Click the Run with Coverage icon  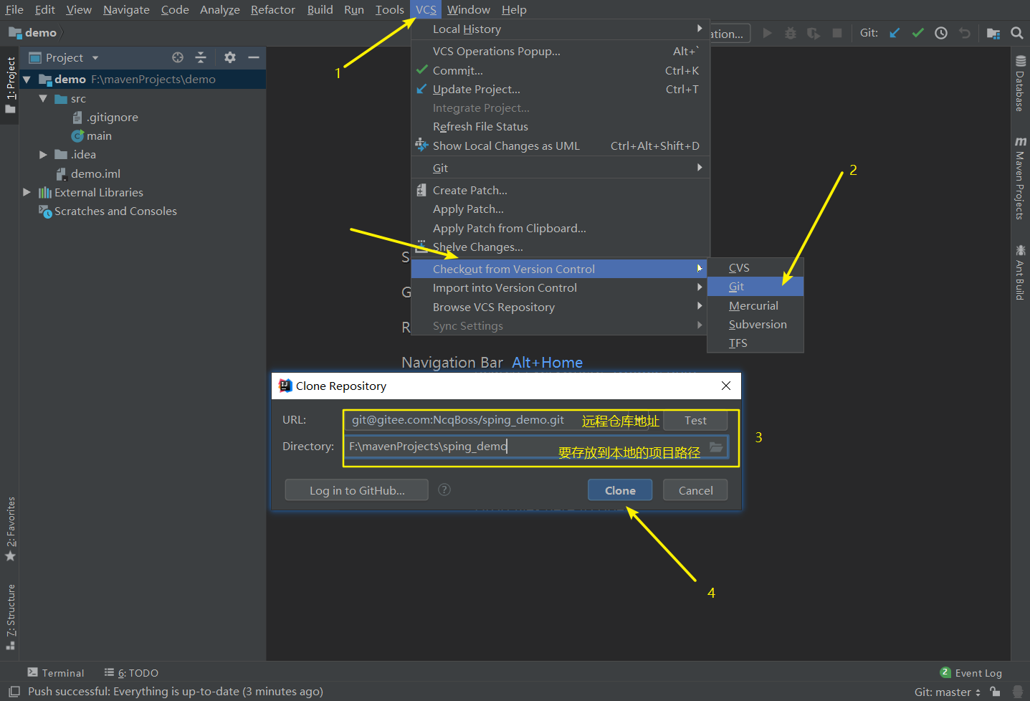814,33
